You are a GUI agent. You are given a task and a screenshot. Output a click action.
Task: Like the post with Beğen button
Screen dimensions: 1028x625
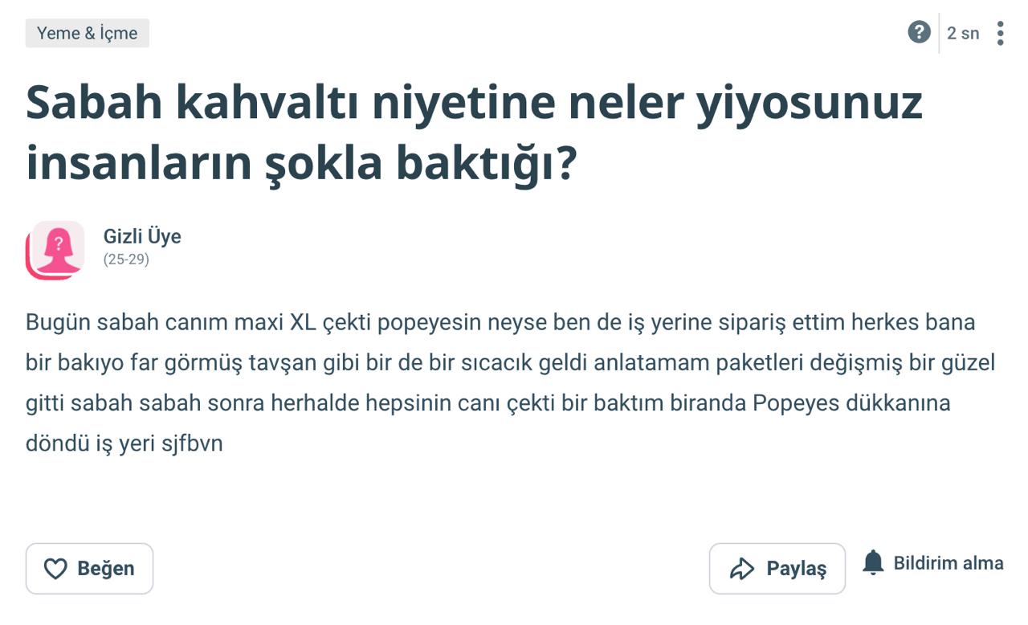point(89,569)
